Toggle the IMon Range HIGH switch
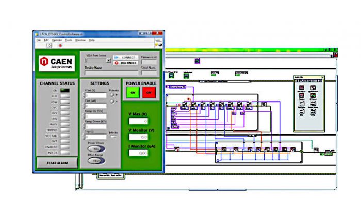Image resolution: width=361 pixels, height=201 pixels. 96,161
